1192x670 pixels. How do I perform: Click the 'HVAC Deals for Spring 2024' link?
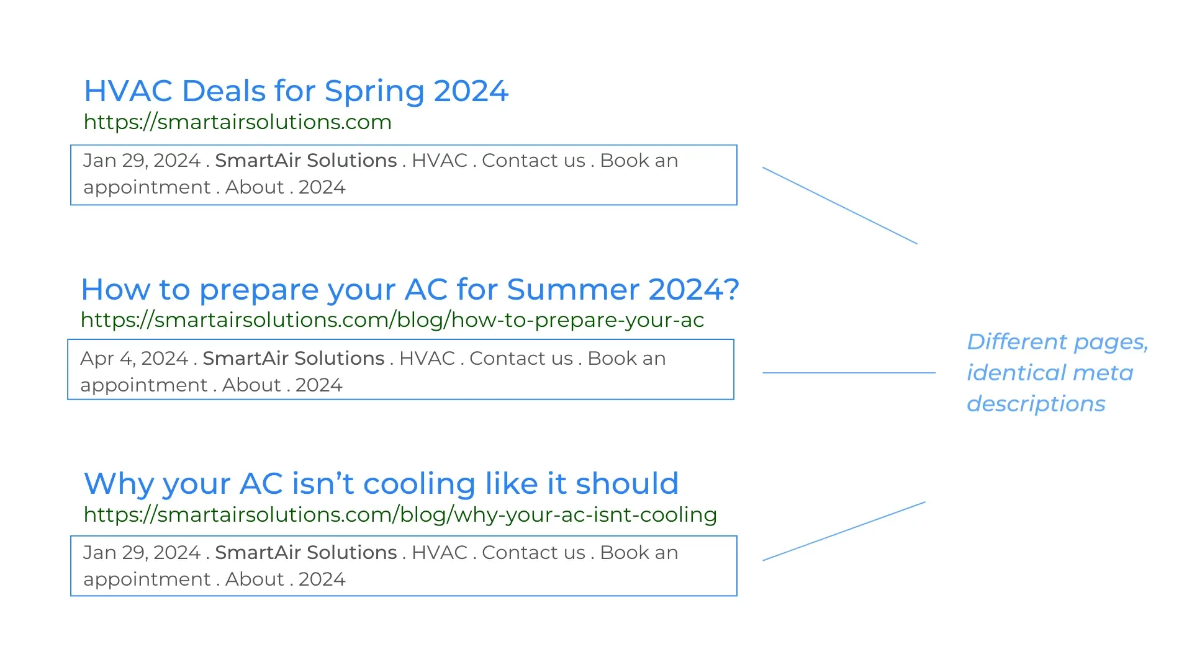click(x=296, y=90)
